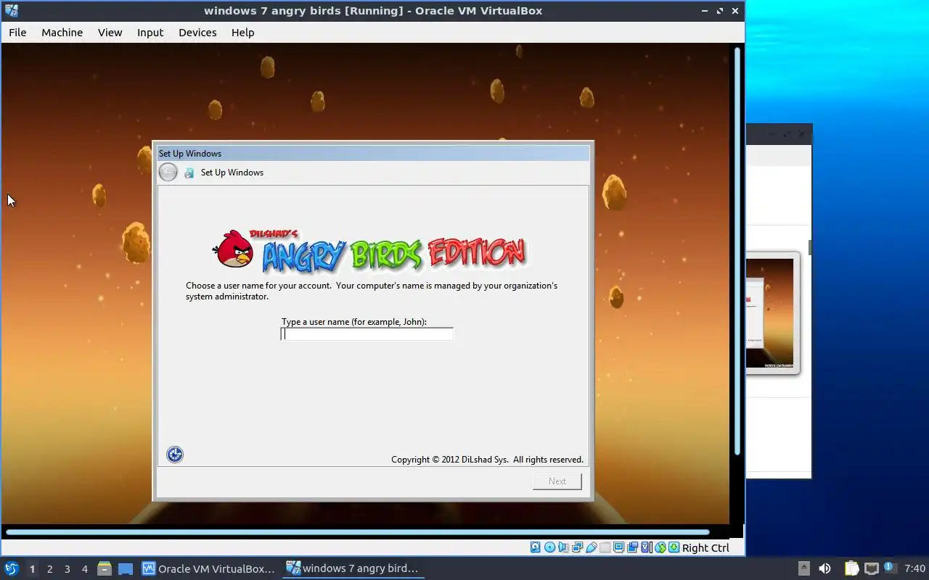Click the 7:40 clock
929x580 pixels.
[915, 568]
